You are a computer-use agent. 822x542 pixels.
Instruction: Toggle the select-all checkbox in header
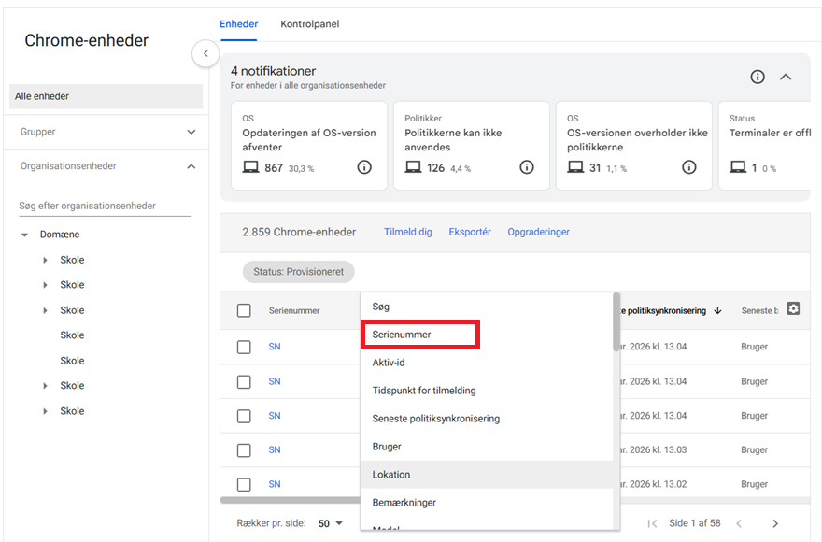click(244, 310)
